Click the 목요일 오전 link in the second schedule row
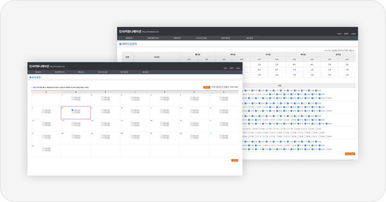 tap(294, 69)
